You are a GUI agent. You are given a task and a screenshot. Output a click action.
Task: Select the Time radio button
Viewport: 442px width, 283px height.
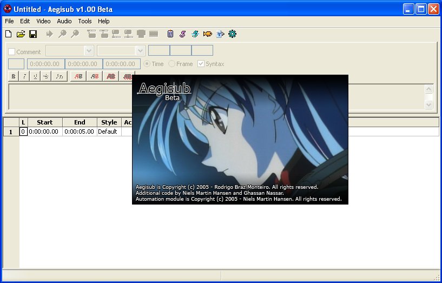point(147,64)
